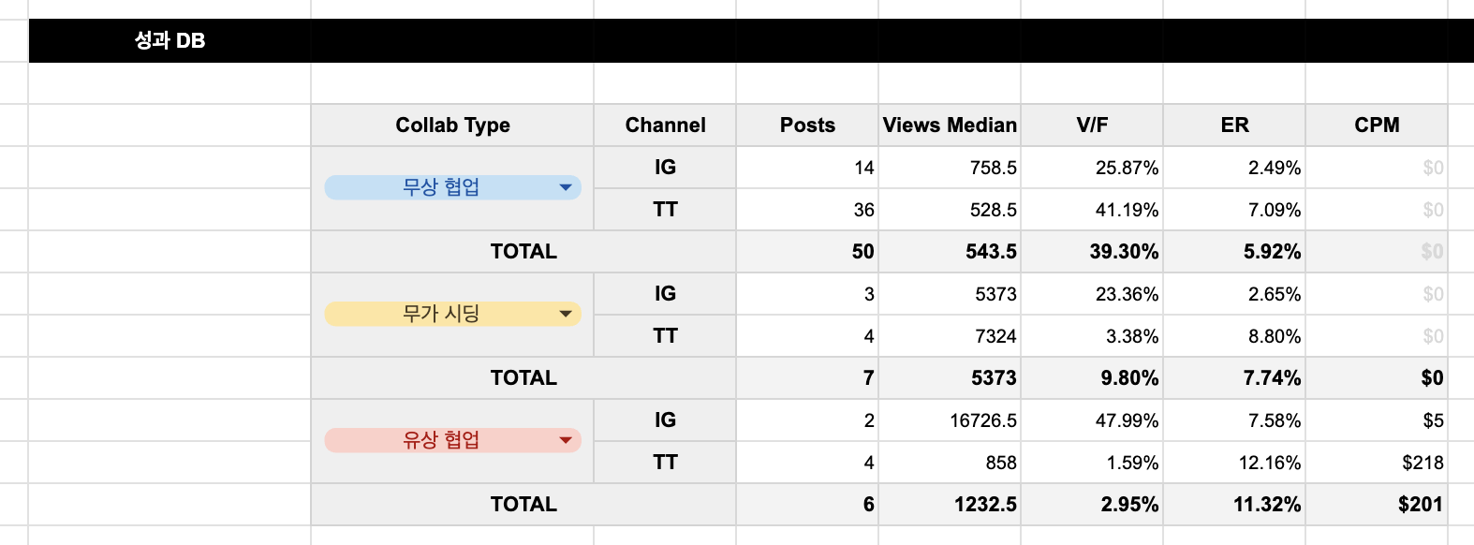The image size is (1474, 545).
Task: Click the Collab Type header cell
Action: pyautogui.click(x=452, y=125)
